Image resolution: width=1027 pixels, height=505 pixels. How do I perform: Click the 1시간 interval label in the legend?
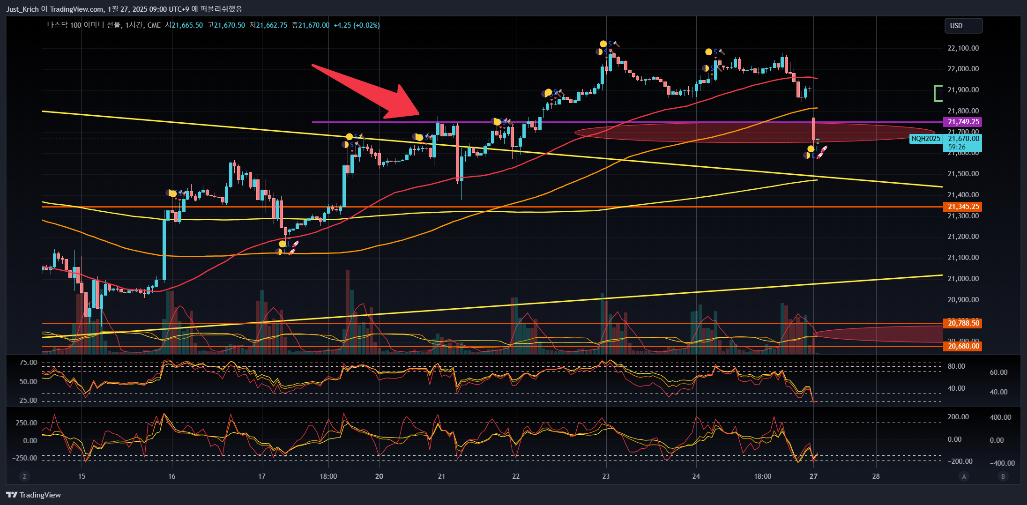[134, 25]
